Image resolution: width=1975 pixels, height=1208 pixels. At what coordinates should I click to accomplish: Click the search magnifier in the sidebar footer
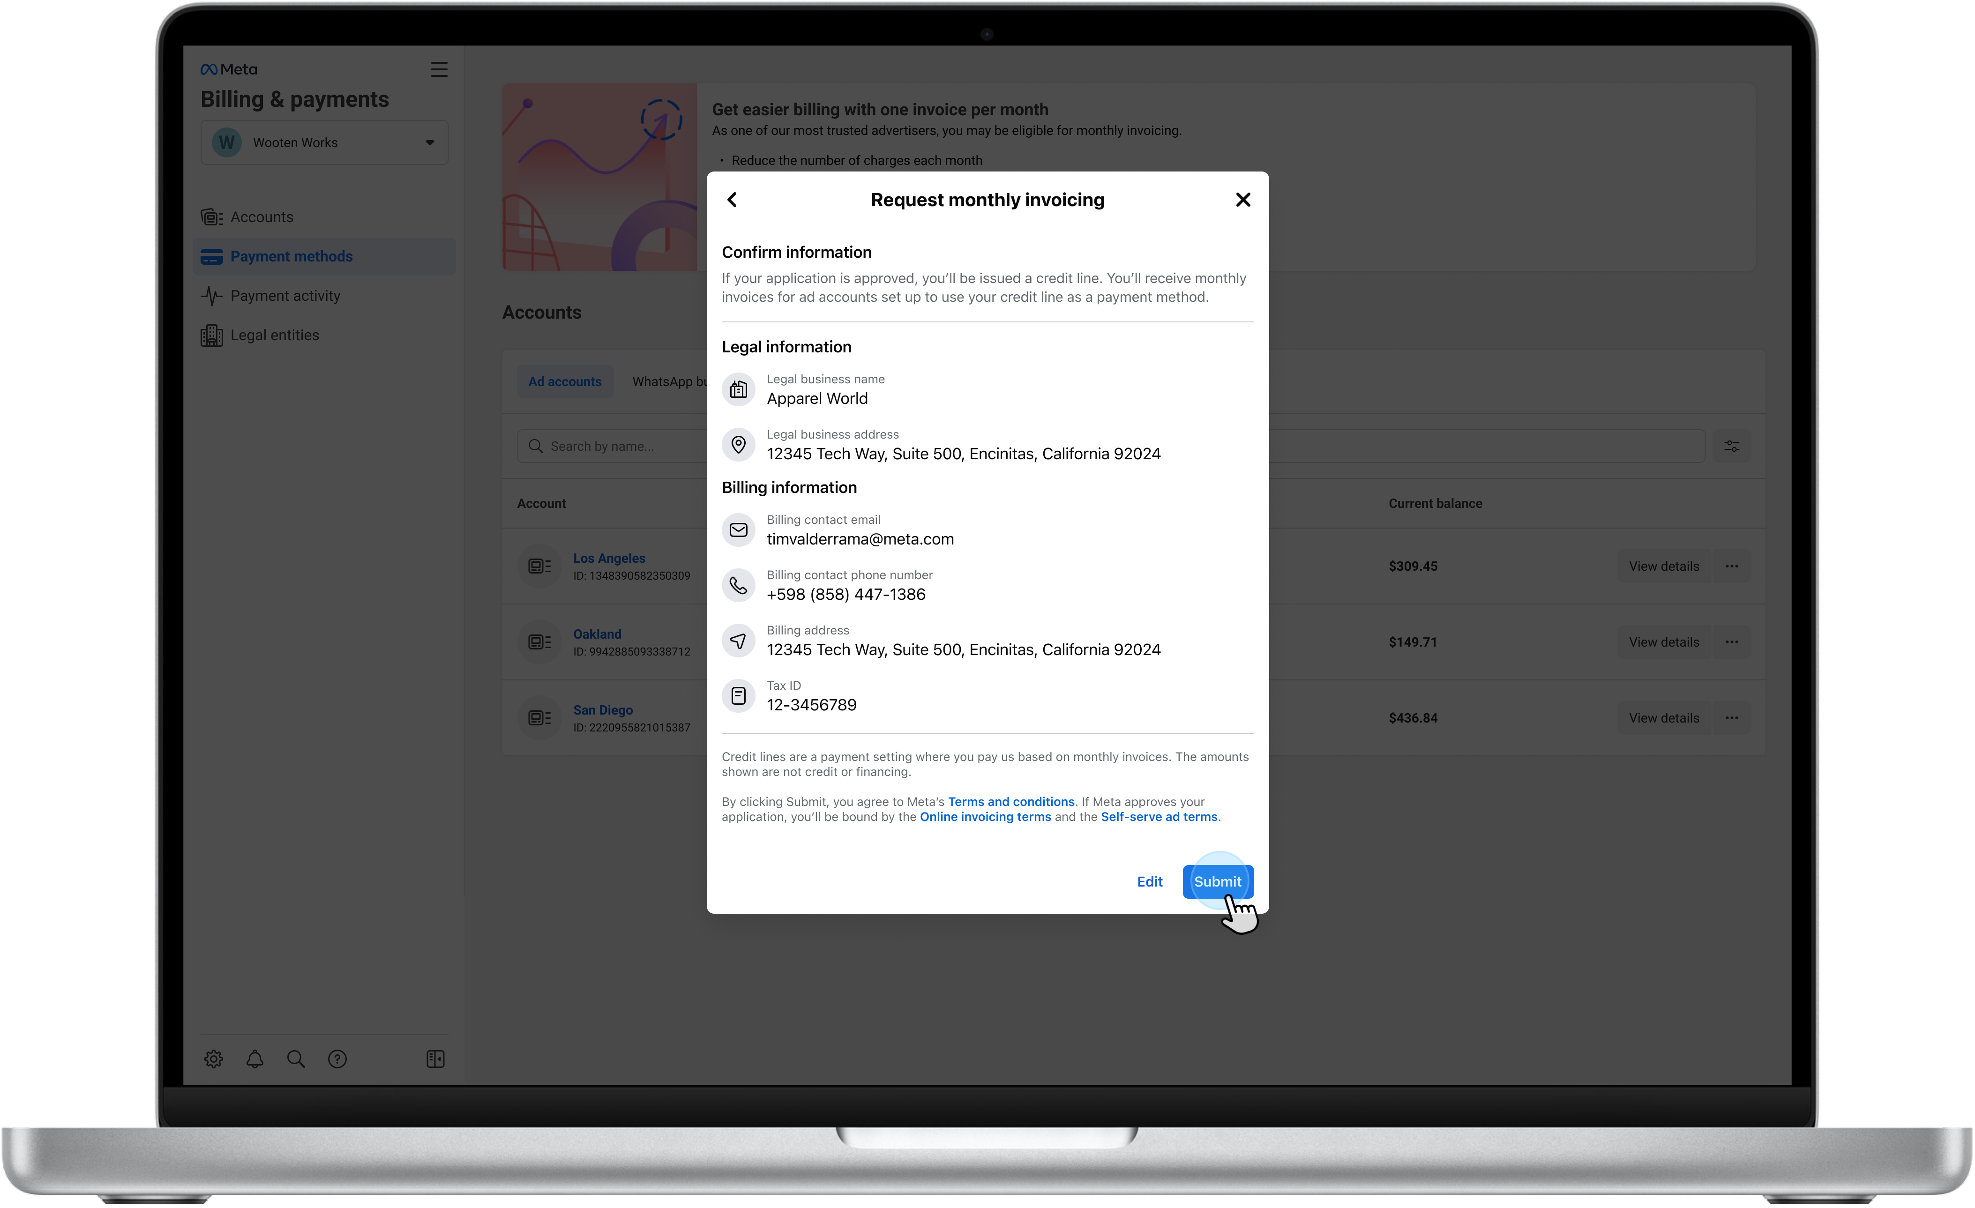click(x=296, y=1059)
